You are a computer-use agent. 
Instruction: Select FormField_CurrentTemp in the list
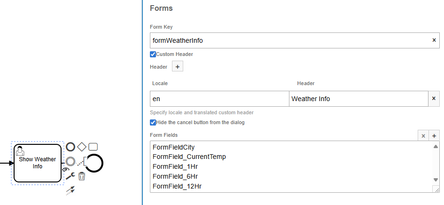pyautogui.click(x=189, y=157)
